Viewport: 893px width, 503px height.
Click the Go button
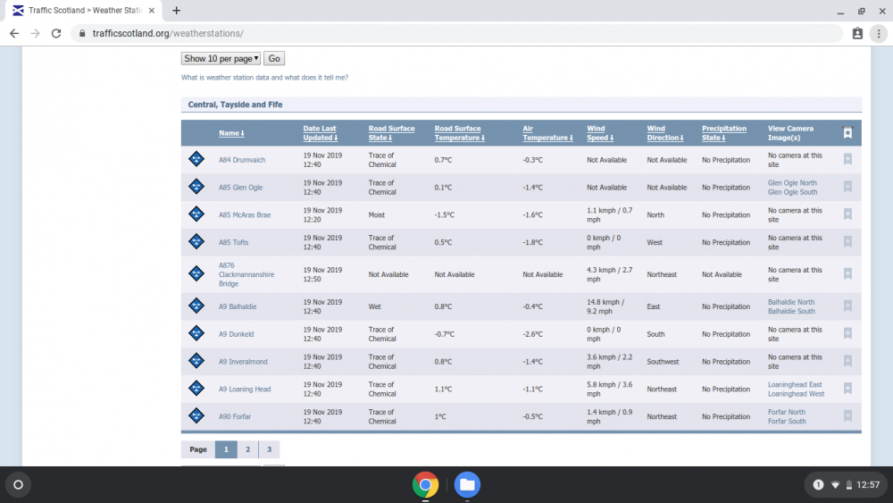pyautogui.click(x=274, y=59)
